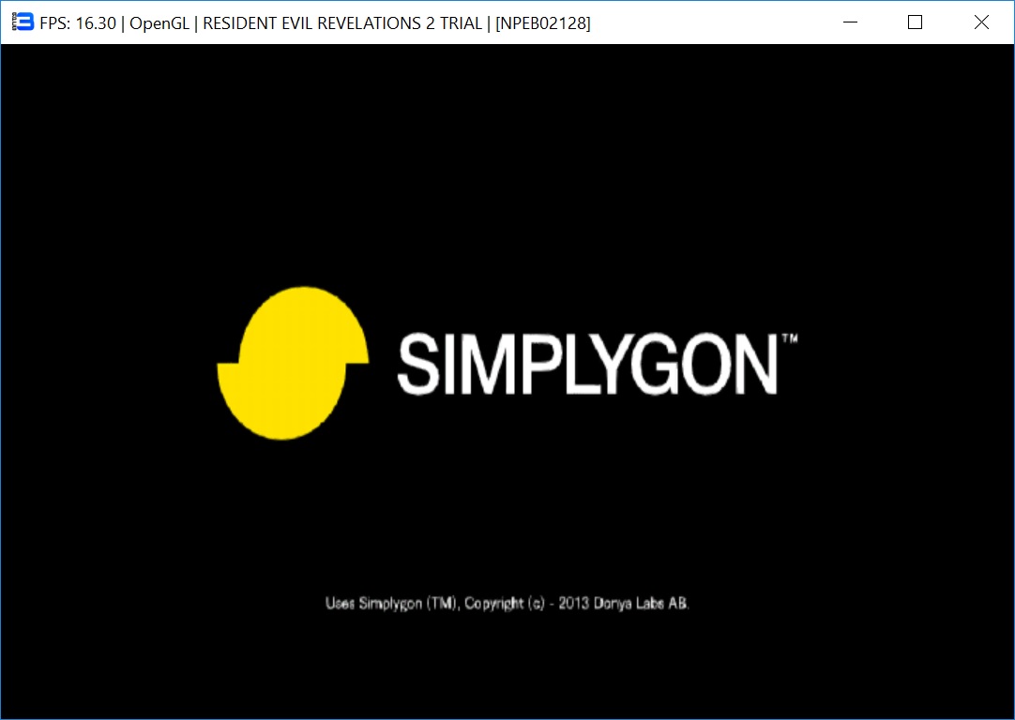
Task: Click the yellow Simplygon logo emblem
Action: click(x=294, y=363)
